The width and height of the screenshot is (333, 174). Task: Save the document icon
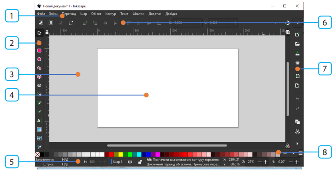click(297, 53)
